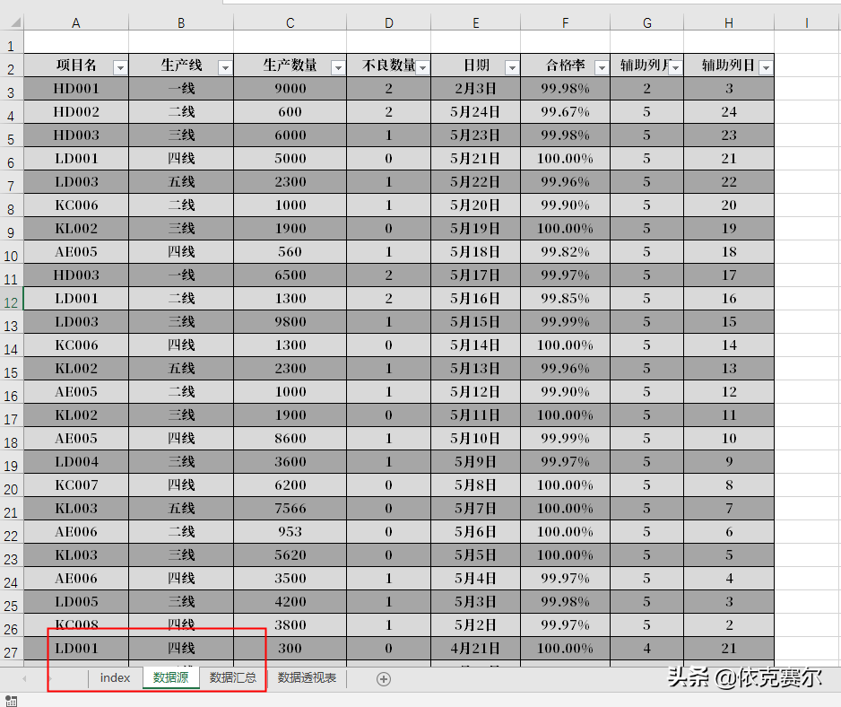Screen dimensions: 841x707
Task: Click the 99.85% pass rate cell
Action: [566, 299]
